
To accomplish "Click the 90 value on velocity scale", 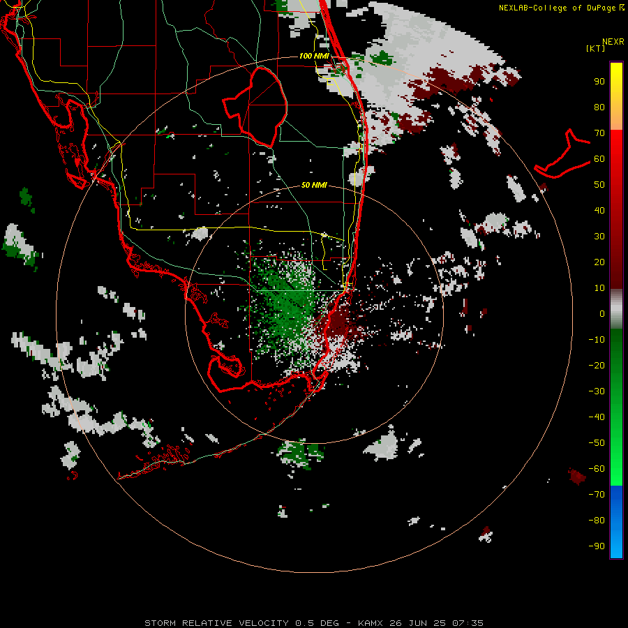I will 599,82.
